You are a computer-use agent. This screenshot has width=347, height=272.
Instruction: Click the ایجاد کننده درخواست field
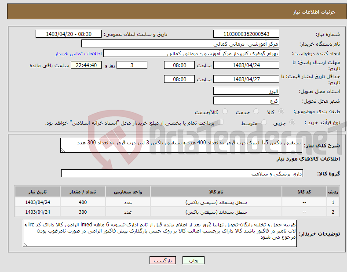(191, 54)
